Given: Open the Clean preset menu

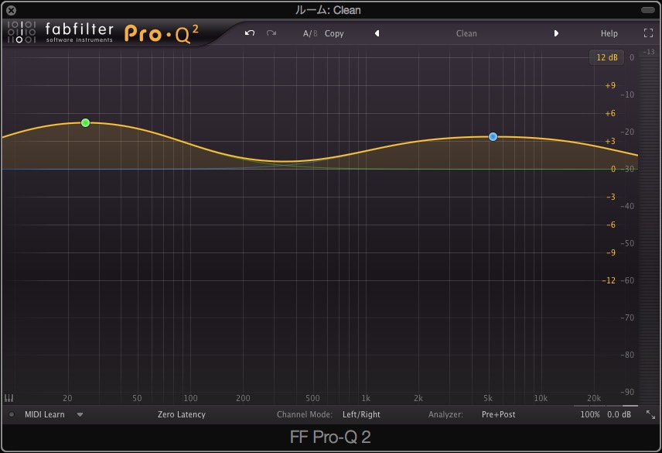Looking at the screenshot, I should click(466, 33).
